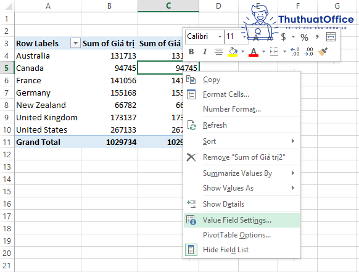Select New Zealand cell
The height and width of the screenshot is (272, 359).
point(48,105)
